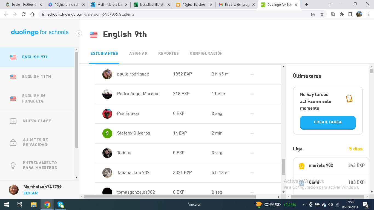This screenshot has width=374, height=210.
Task: Click the horizontal scrollbar under the student list
Action: [x=170, y=197]
